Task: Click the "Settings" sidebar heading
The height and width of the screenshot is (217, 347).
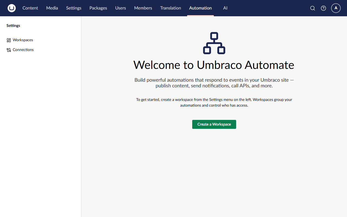Action: pos(13,25)
